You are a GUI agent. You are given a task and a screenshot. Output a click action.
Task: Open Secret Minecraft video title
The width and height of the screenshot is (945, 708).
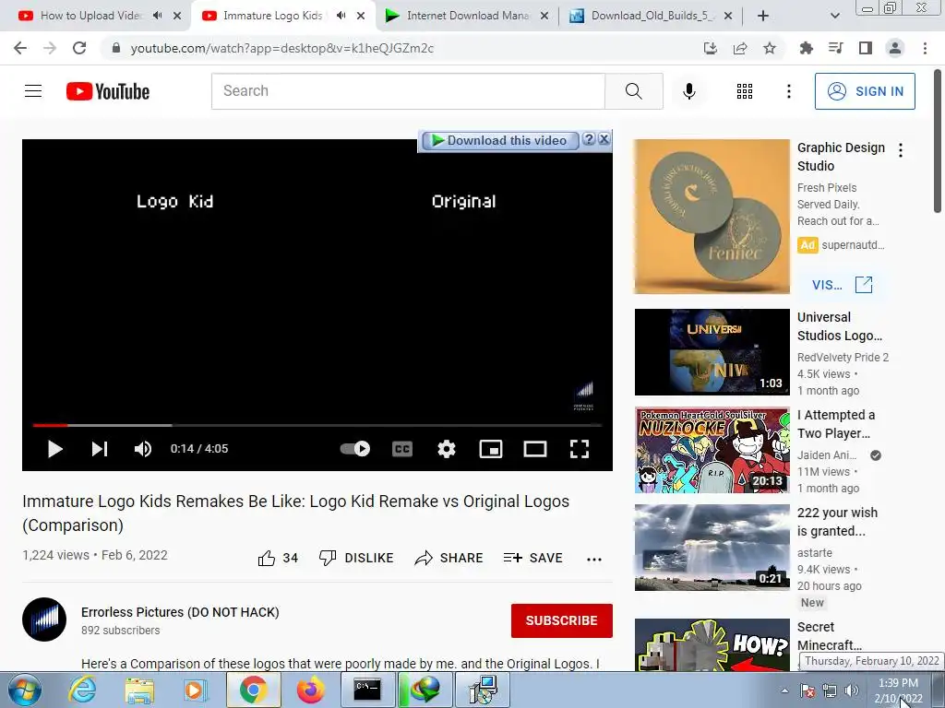830,636
